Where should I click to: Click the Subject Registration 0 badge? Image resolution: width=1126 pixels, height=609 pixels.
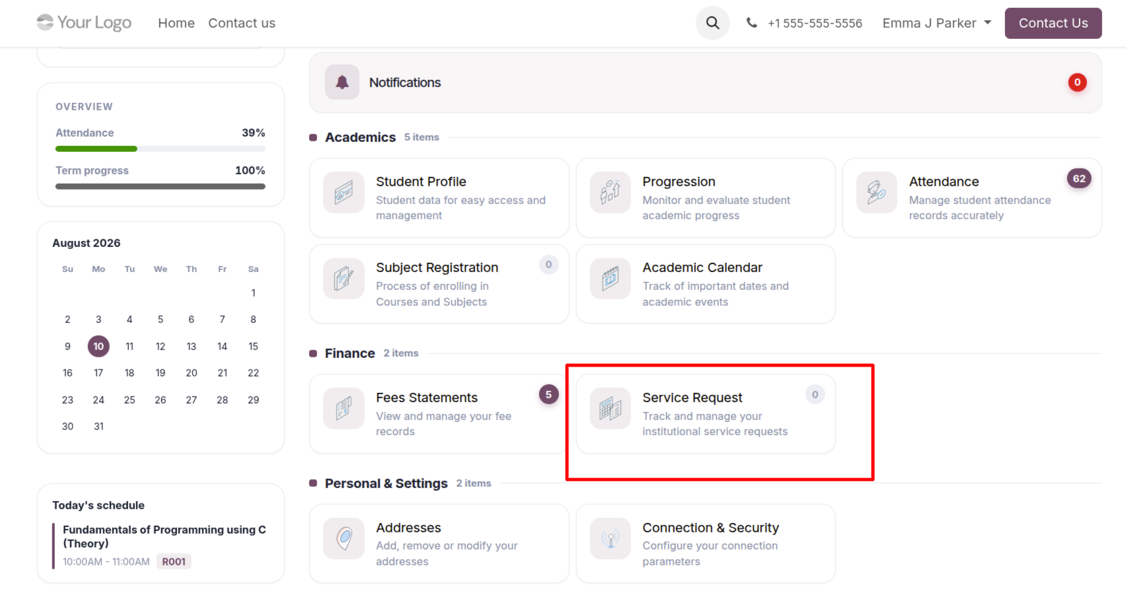(x=548, y=264)
